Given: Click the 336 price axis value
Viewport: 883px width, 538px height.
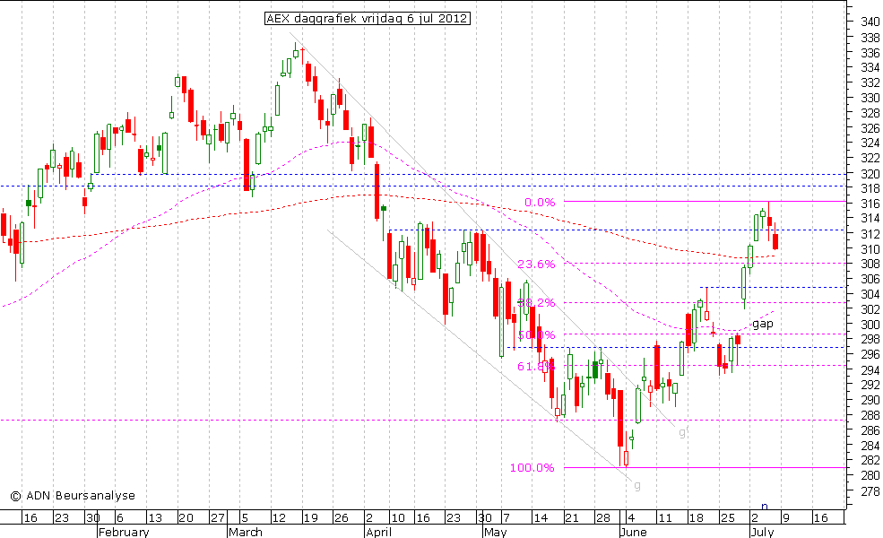Looking at the screenshot, I should coord(870,52).
